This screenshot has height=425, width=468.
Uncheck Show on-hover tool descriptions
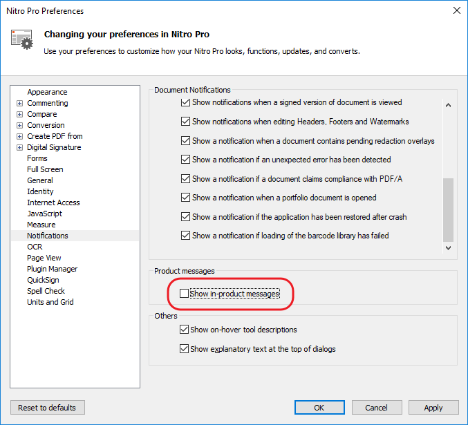pos(184,330)
